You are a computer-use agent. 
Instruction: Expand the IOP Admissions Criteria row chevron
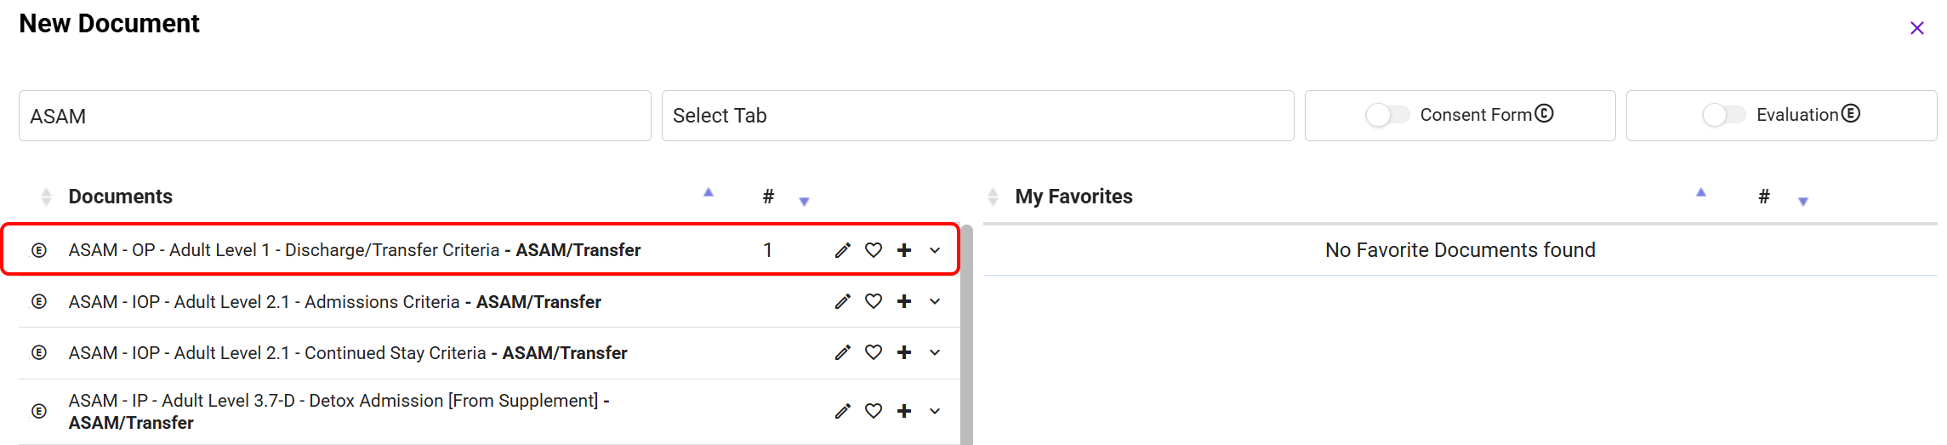click(x=935, y=301)
